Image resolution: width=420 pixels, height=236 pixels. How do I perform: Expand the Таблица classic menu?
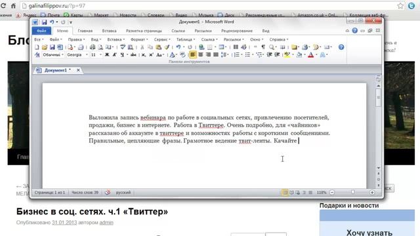[x=185, y=39]
